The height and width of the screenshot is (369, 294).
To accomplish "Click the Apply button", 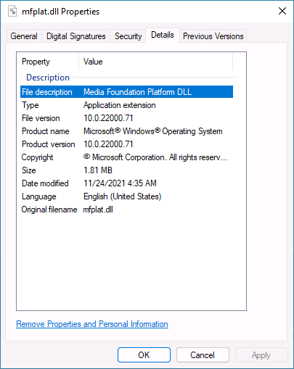I will (x=261, y=355).
